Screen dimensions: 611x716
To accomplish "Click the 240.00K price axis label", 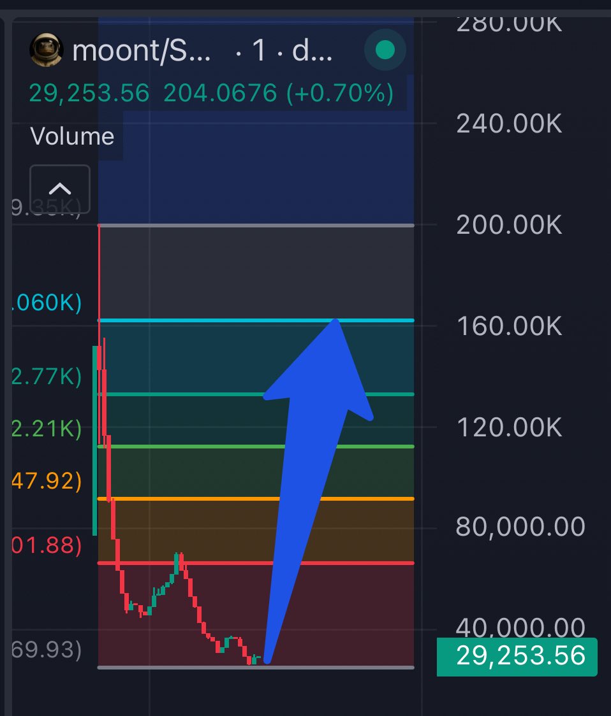I will click(509, 124).
